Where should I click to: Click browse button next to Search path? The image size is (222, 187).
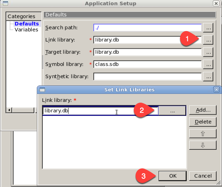tap(208, 28)
